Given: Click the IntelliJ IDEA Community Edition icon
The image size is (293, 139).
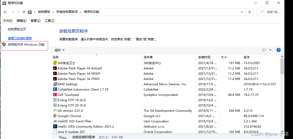Looking at the screenshot, I should click(55, 126).
